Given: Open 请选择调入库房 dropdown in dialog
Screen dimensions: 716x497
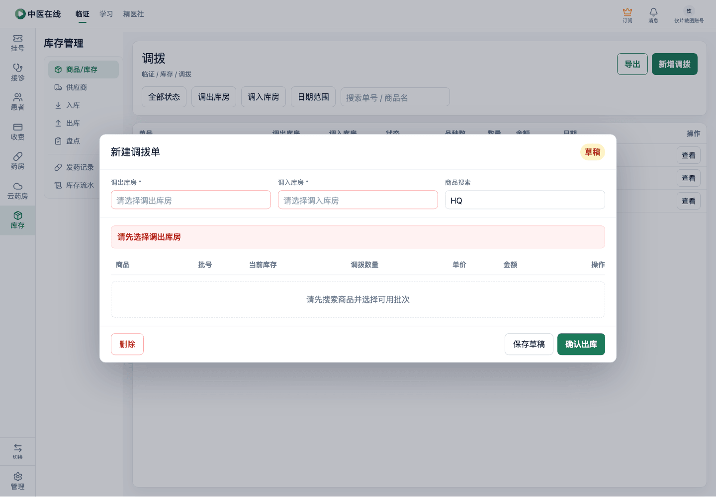Looking at the screenshot, I should point(358,200).
